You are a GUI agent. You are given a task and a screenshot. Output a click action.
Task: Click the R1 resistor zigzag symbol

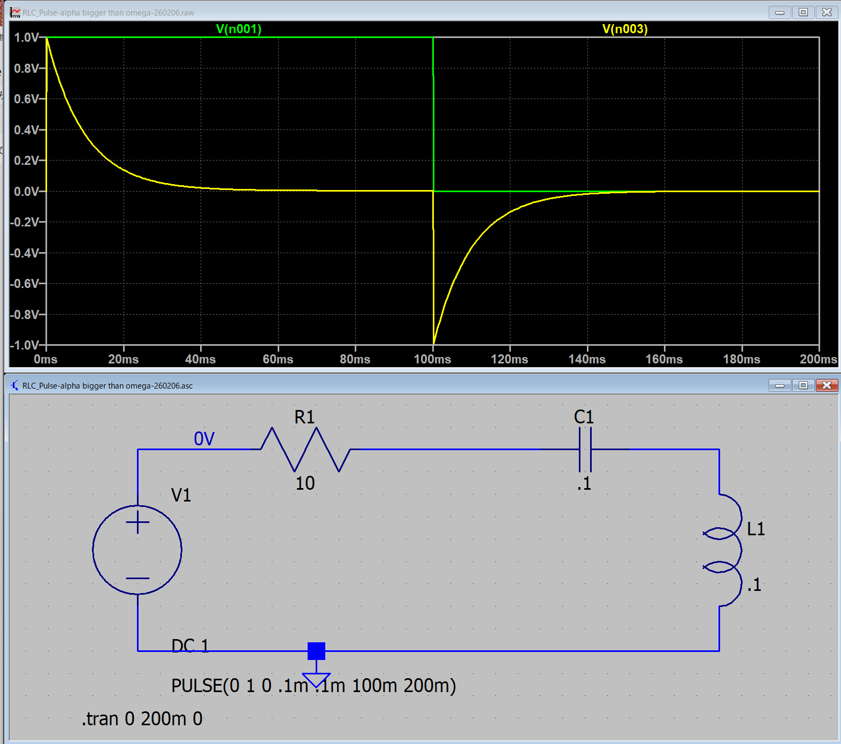pyautogui.click(x=305, y=450)
